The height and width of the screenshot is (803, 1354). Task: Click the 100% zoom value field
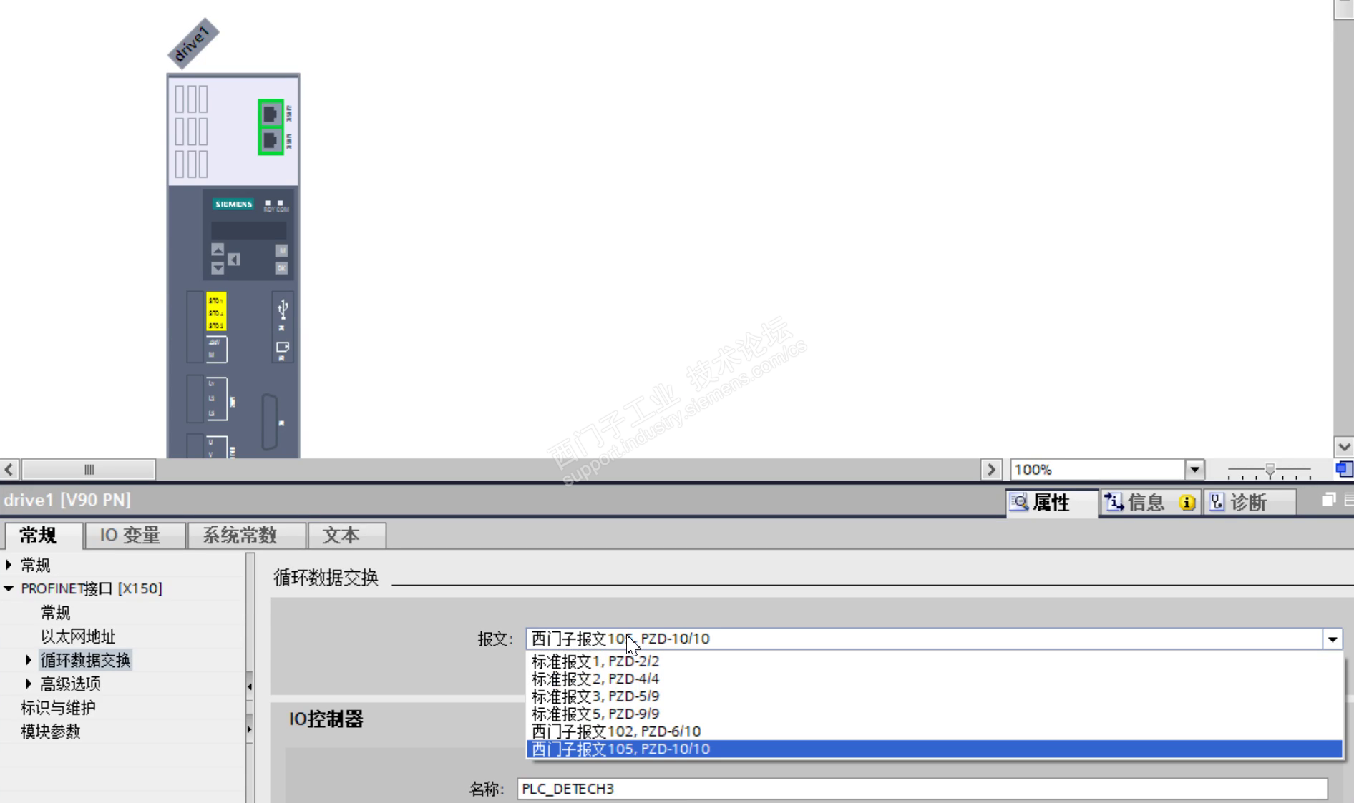(1098, 470)
